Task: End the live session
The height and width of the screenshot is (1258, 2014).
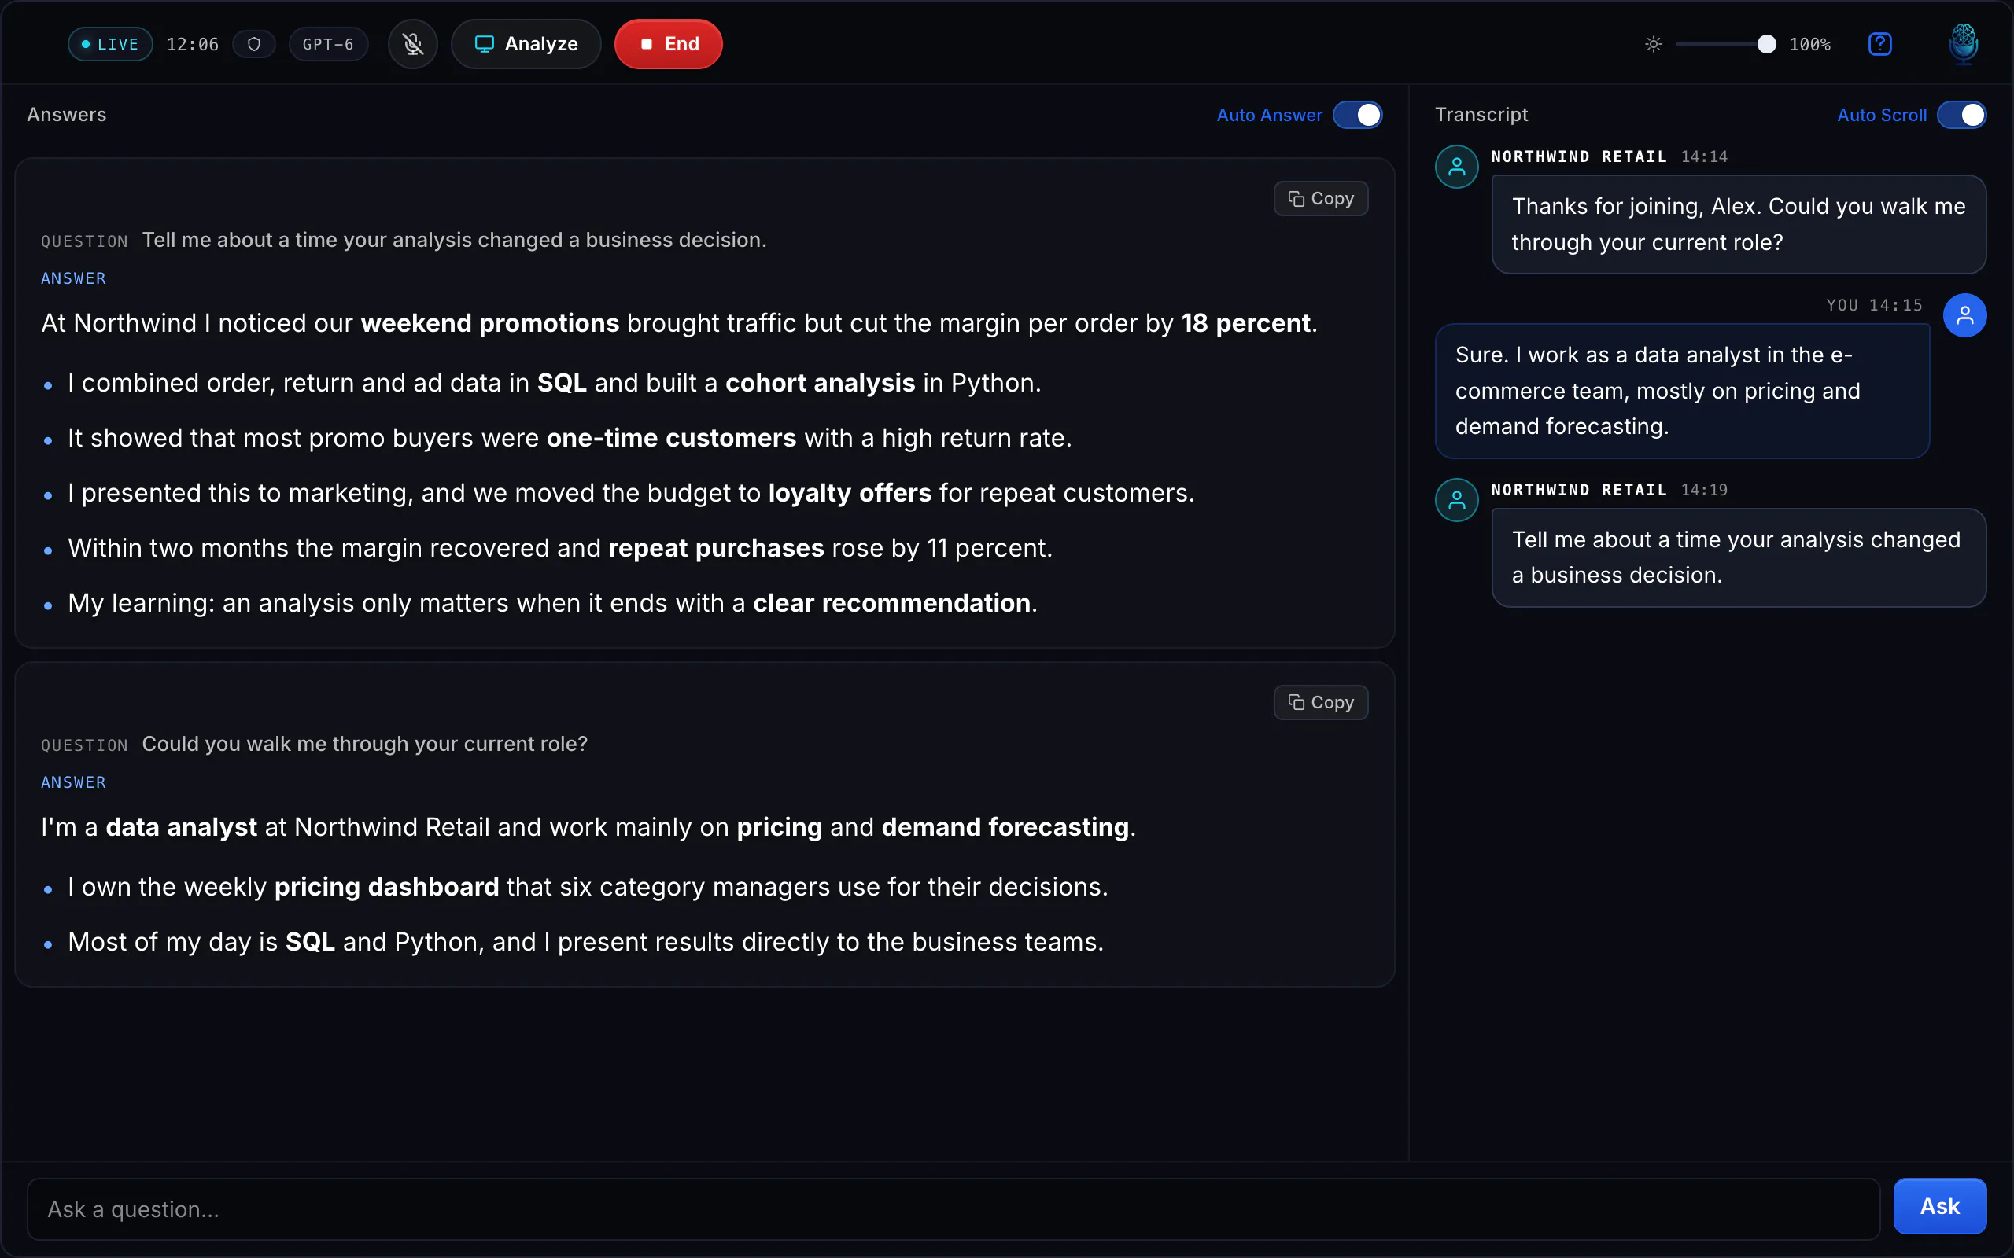Action: pyautogui.click(x=668, y=44)
